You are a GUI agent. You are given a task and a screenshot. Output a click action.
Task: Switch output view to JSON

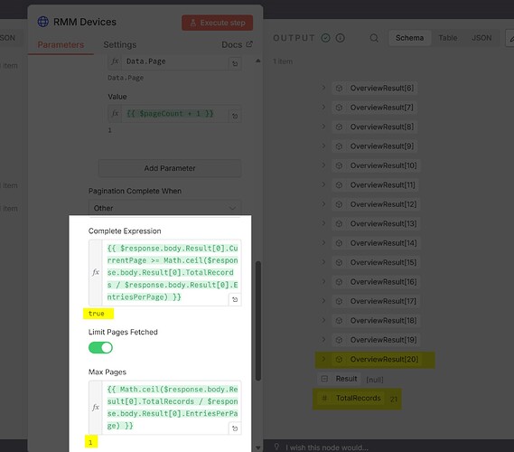pos(481,38)
